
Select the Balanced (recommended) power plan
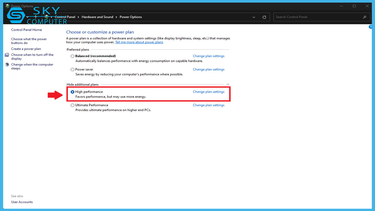pos(72,56)
